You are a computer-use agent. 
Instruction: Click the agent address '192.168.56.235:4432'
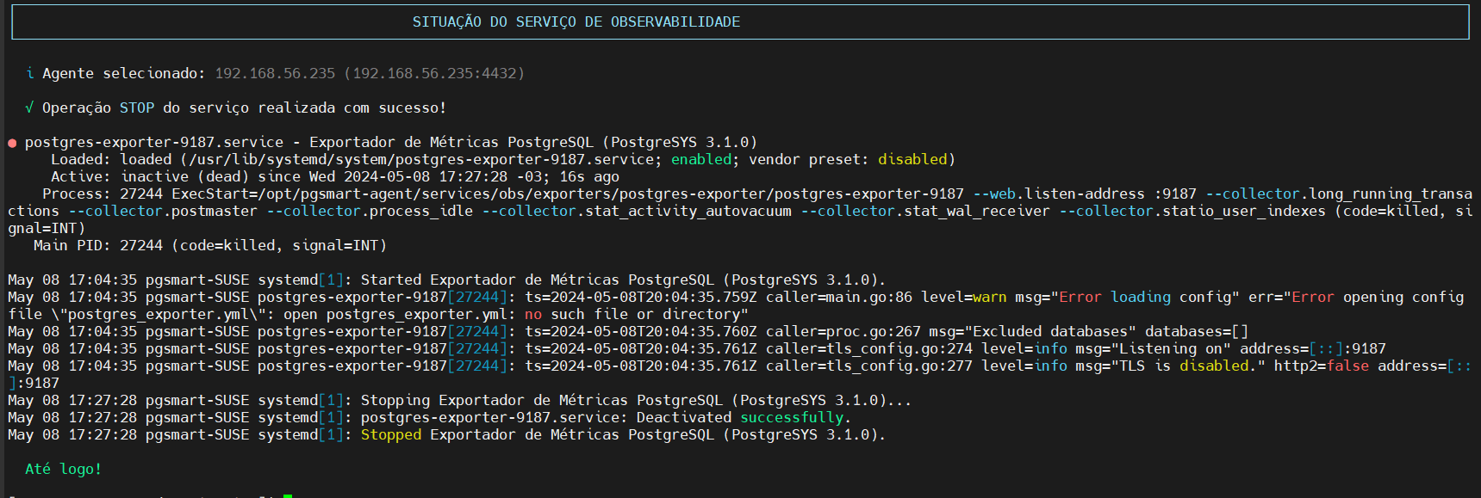[x=434, y=73]
